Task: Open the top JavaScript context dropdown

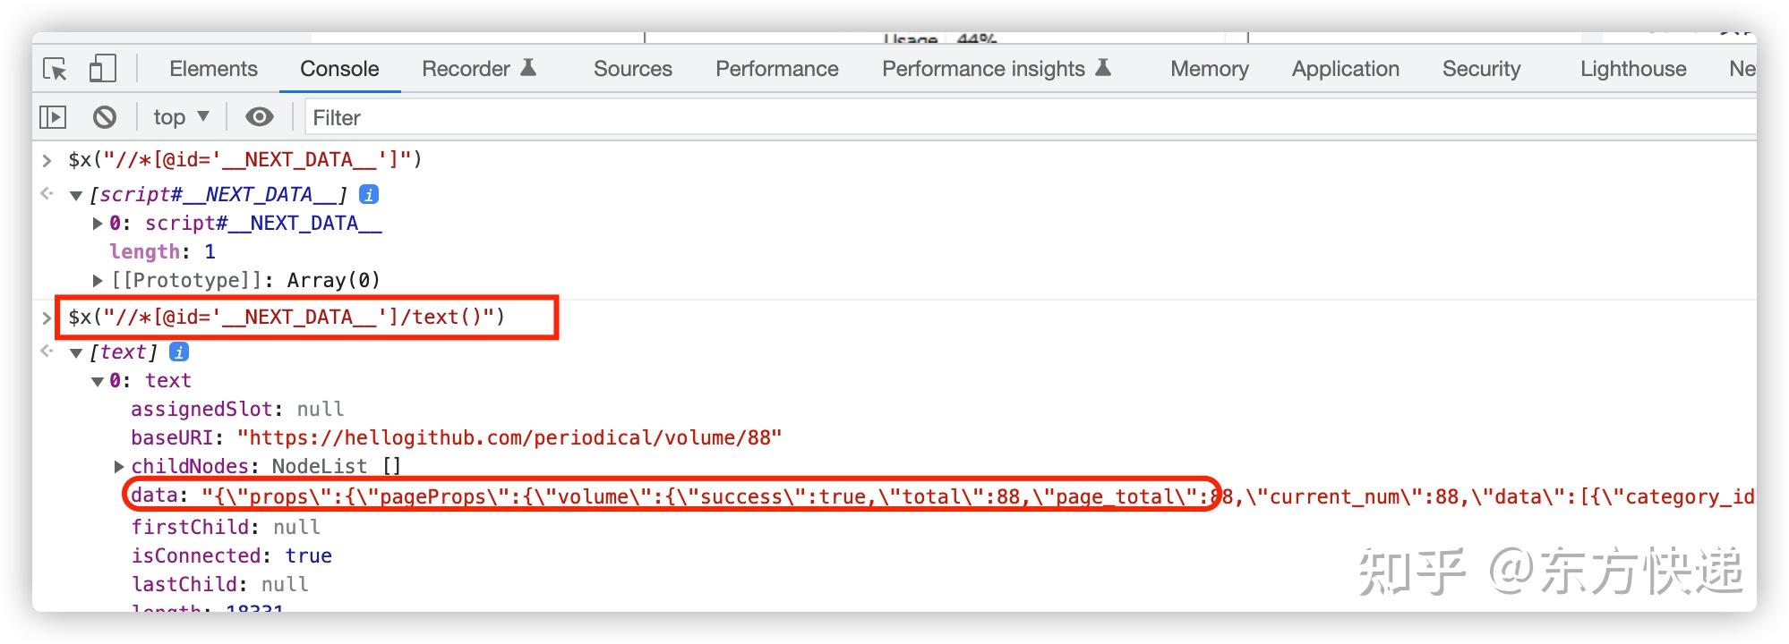Action: [x=181, y=117]
